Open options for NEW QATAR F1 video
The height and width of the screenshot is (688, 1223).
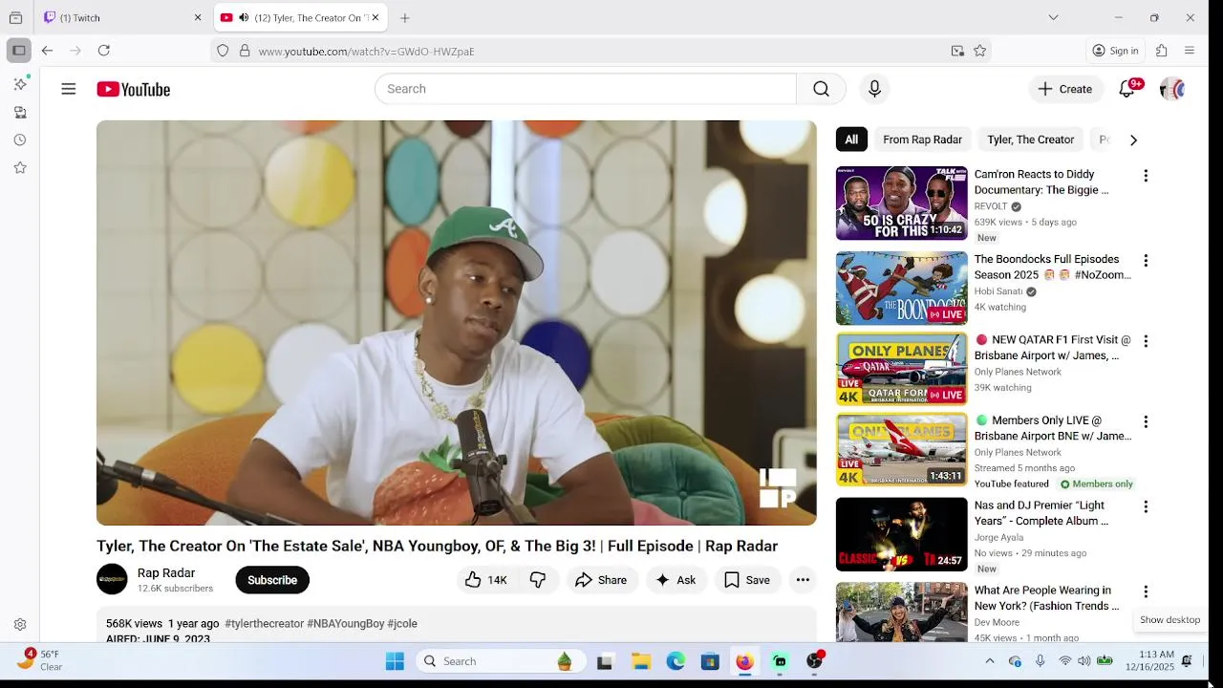tap(1146, 341)
